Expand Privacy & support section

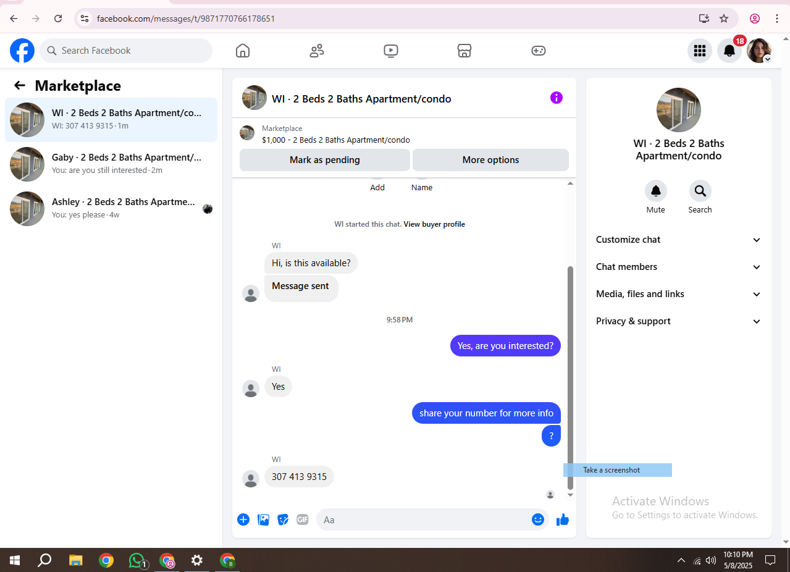tap(678, 321)
